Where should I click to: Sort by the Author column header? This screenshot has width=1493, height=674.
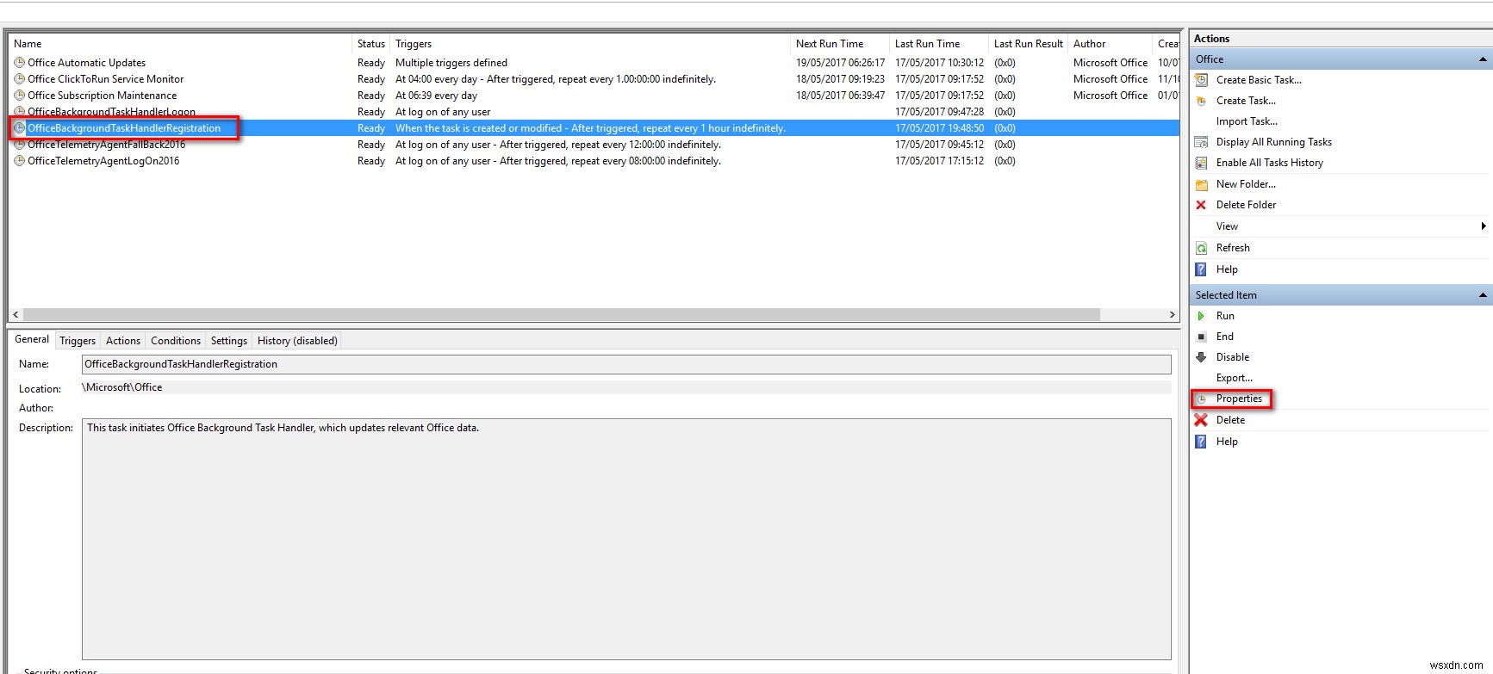click(x=1110, y=44)
